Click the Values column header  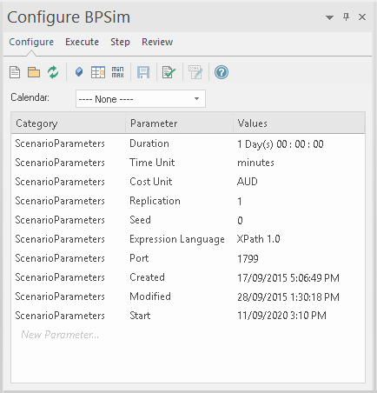(299, 123)
